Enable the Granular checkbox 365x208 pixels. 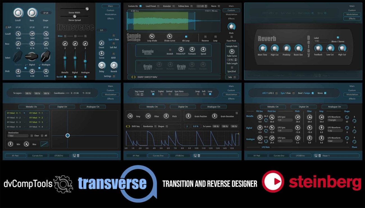[174, 6]
